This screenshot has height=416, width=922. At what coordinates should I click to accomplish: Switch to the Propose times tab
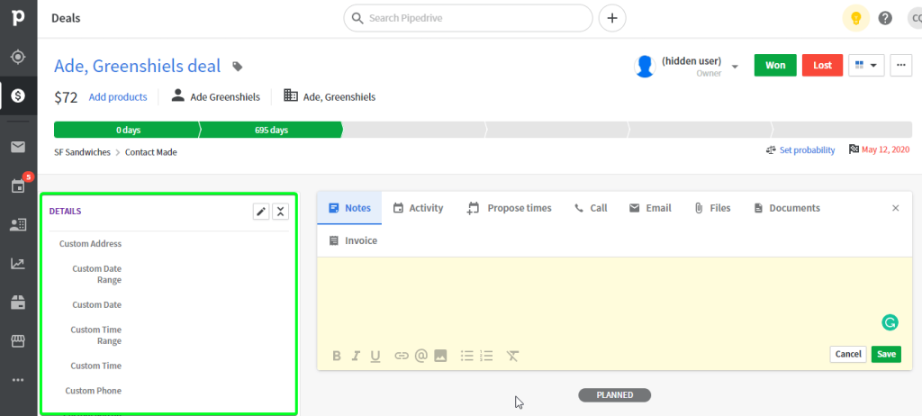(510, 208)
